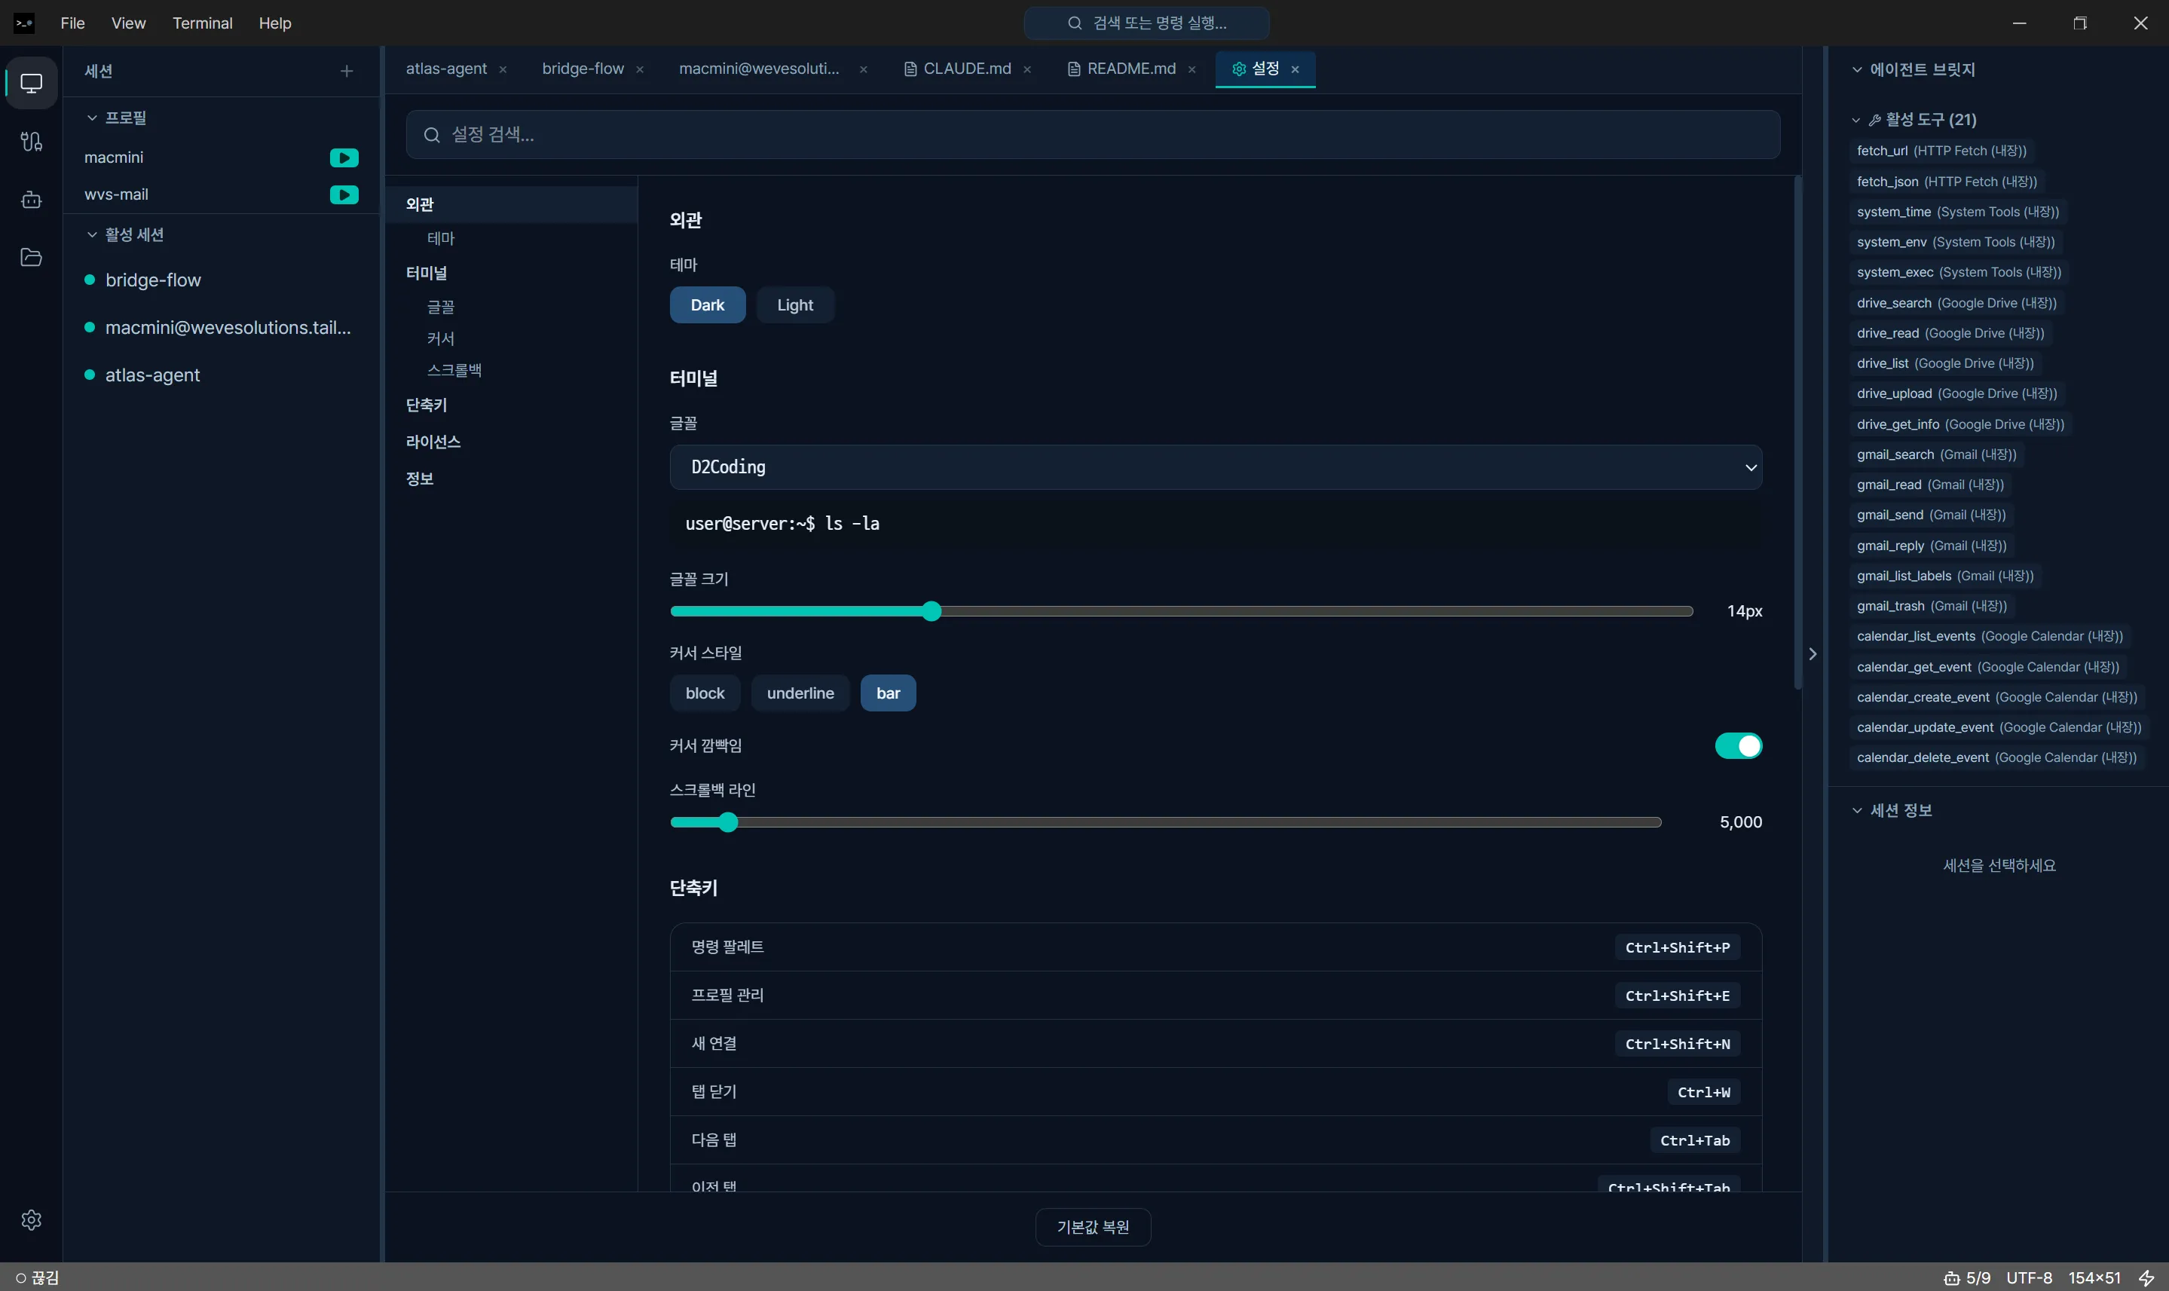Open the folder icon in left sidebar
The width and height of the screenshot is (2169, 1291).
[x=32, y=258]
